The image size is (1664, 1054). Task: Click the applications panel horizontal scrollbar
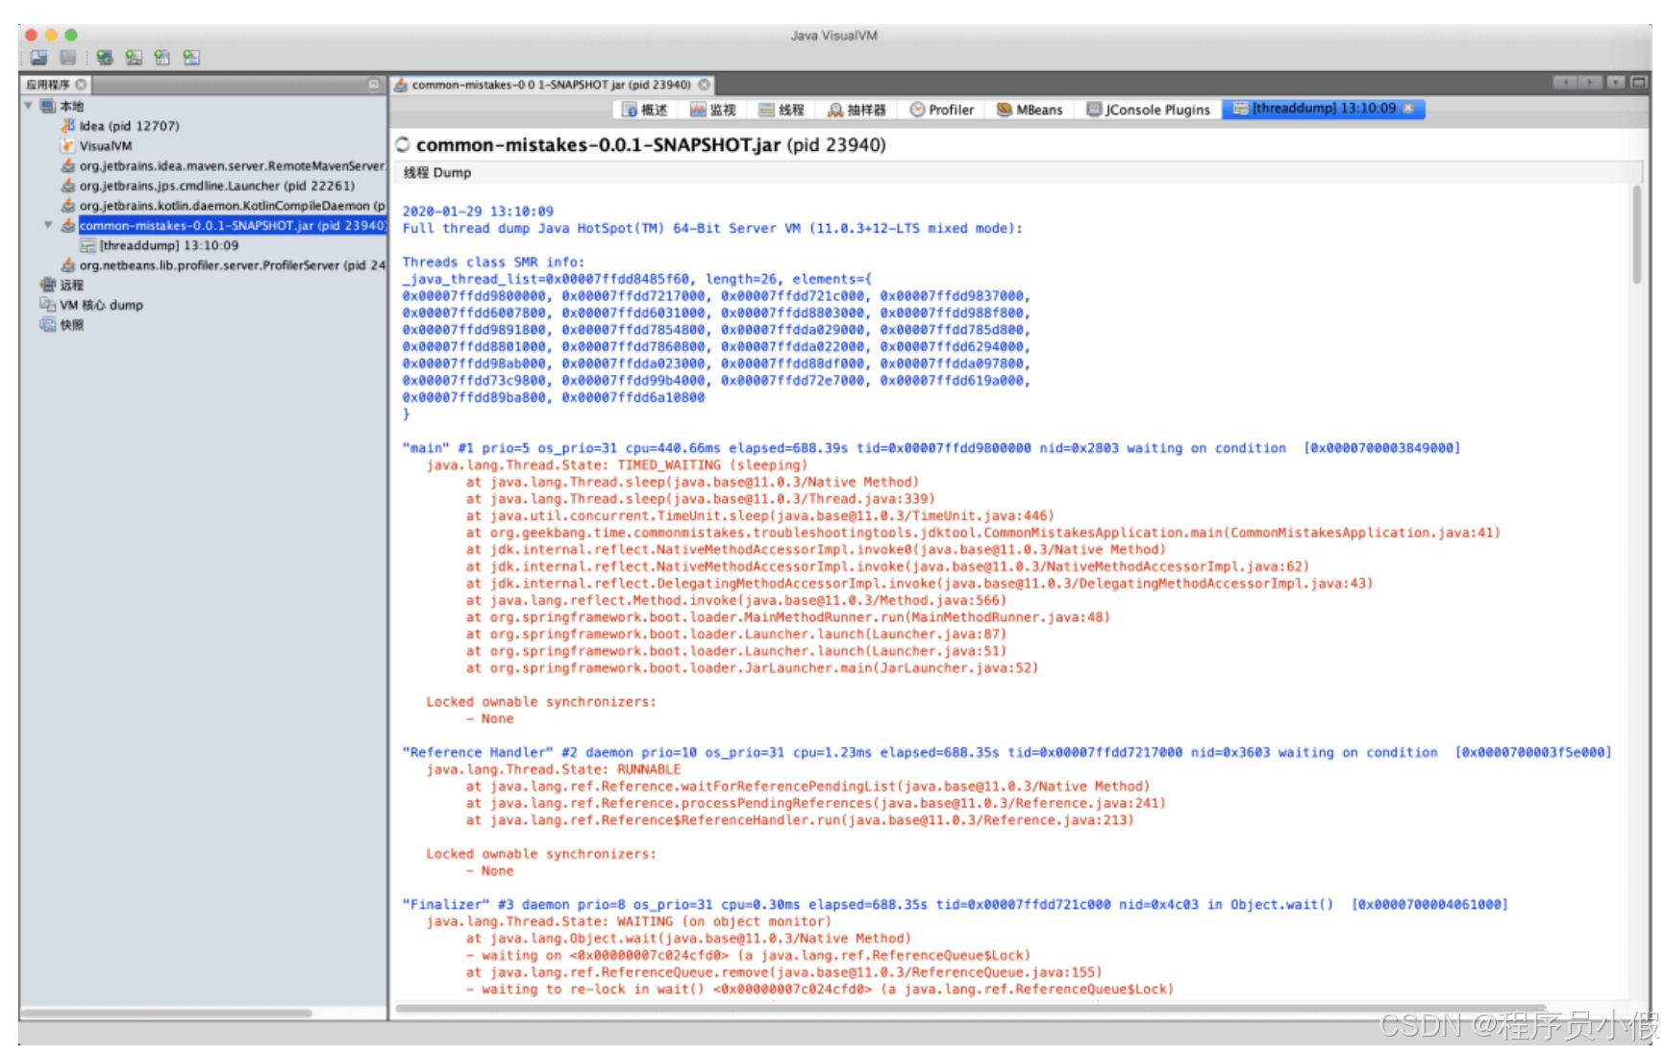coord(166,1013)
